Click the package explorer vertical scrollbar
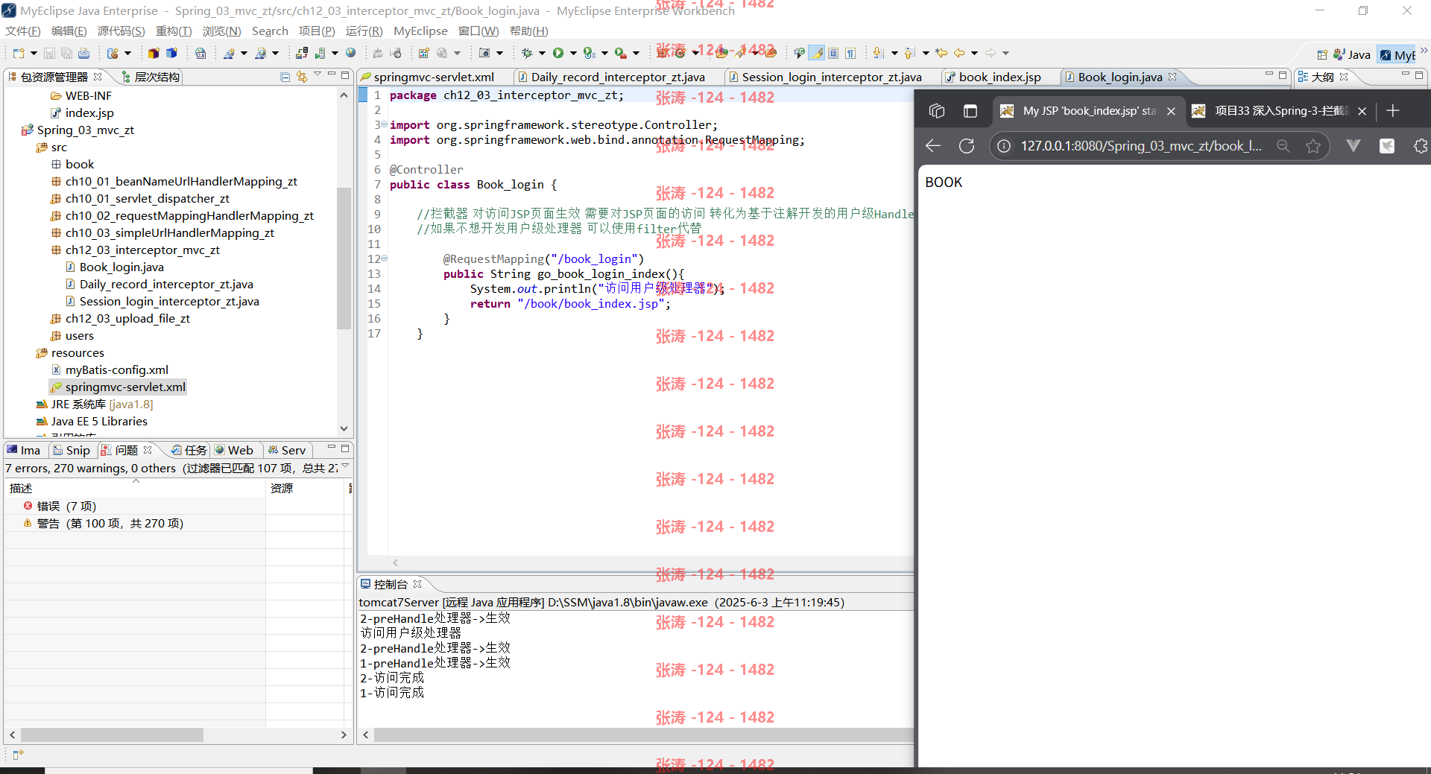Image resolution: width=1431 pixels, height=774 pixels. (x=344, y=258)
